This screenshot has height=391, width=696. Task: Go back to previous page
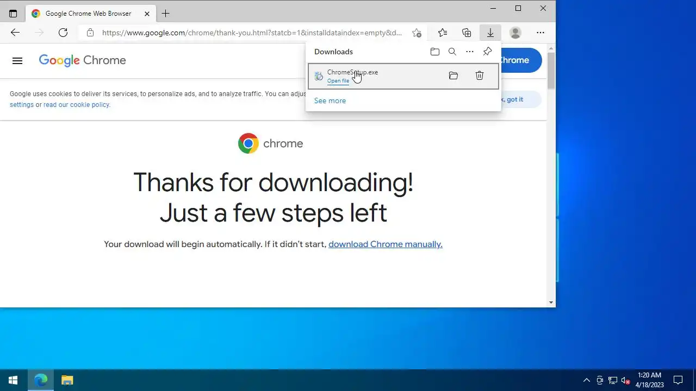15,33
